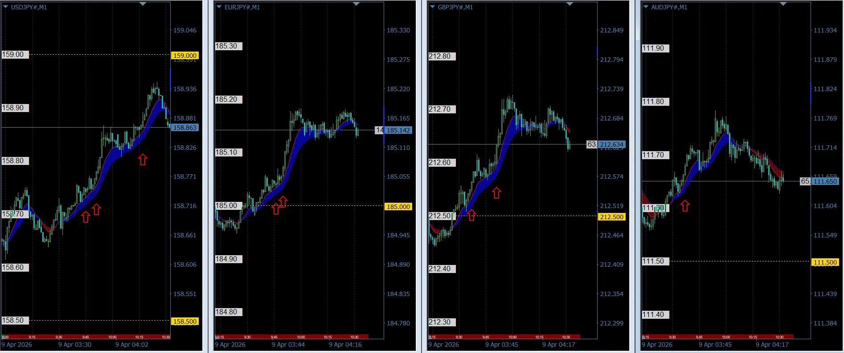
Task: Click the triangle icon beside AUDJPY#,M1 title
Action: pyautogui.click(x=646, y=7)
